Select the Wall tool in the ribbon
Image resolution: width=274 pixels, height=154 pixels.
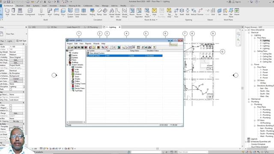click(x=7, y=12)
